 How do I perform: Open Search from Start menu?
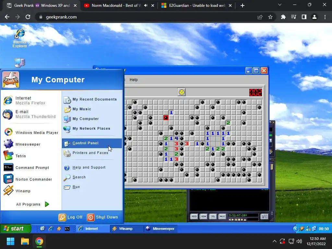tap(92, 177)
